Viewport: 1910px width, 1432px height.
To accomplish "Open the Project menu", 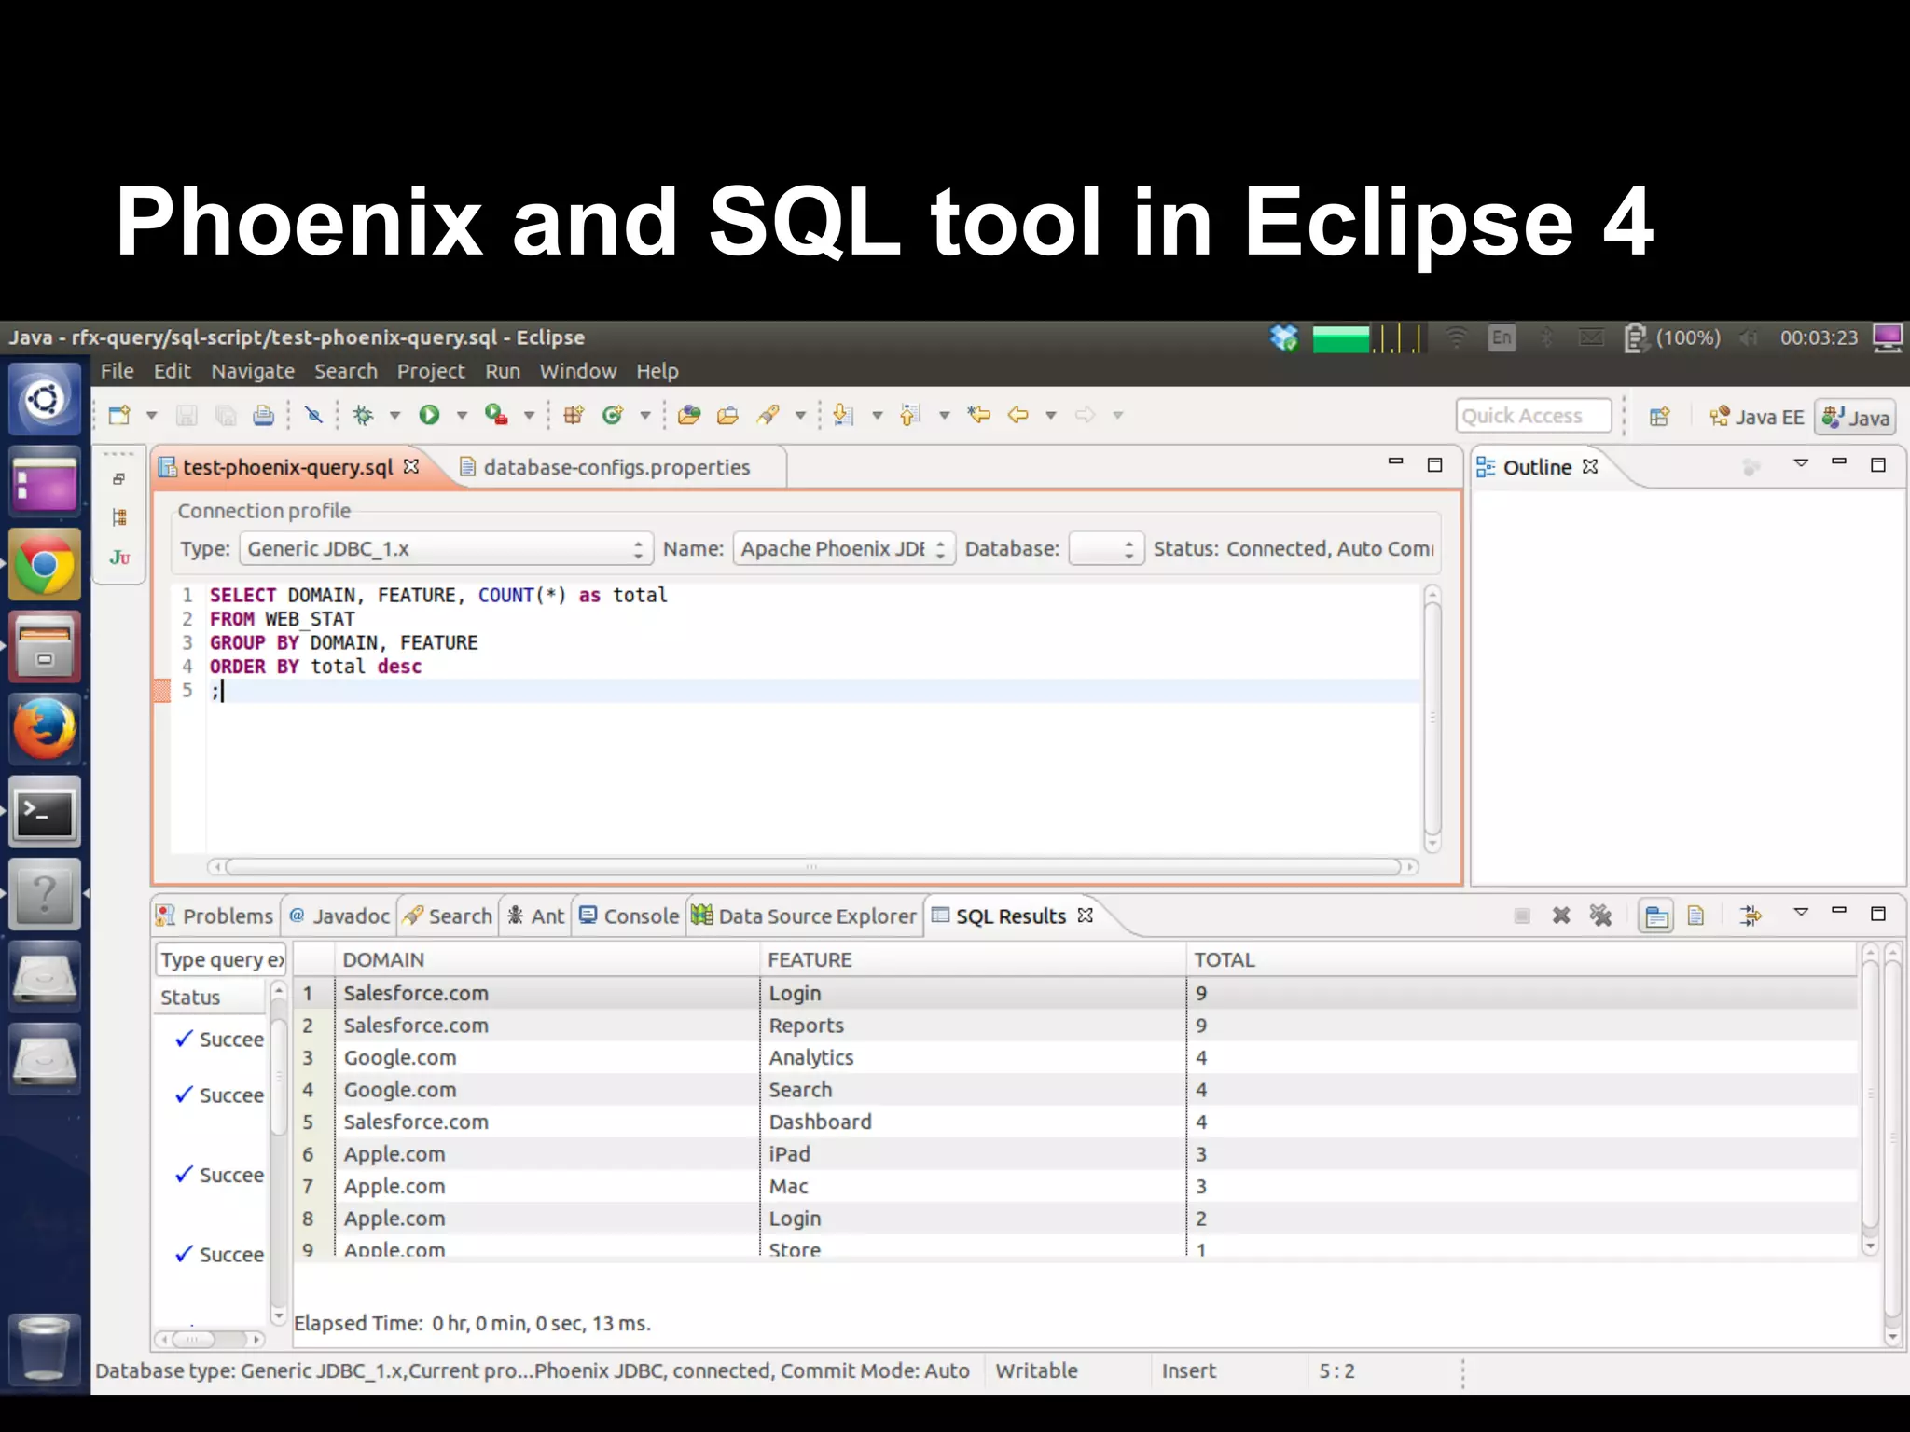I will tap(431, 371).
